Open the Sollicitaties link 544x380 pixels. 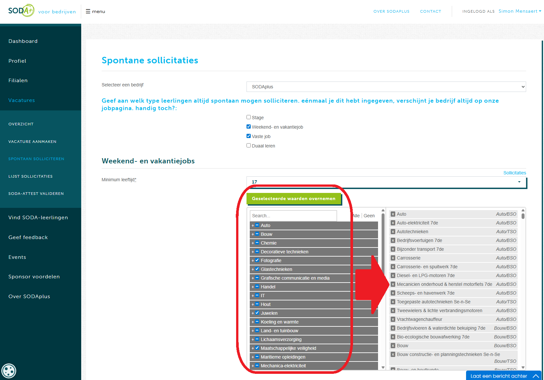pyautogui.click(x=514, y=173)
